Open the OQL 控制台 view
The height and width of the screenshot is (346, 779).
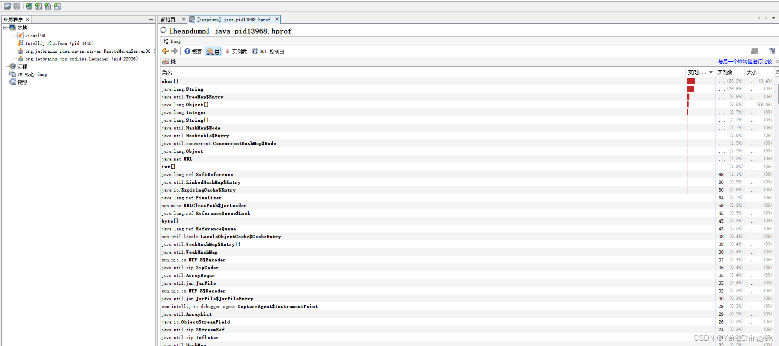coord(268,51)
